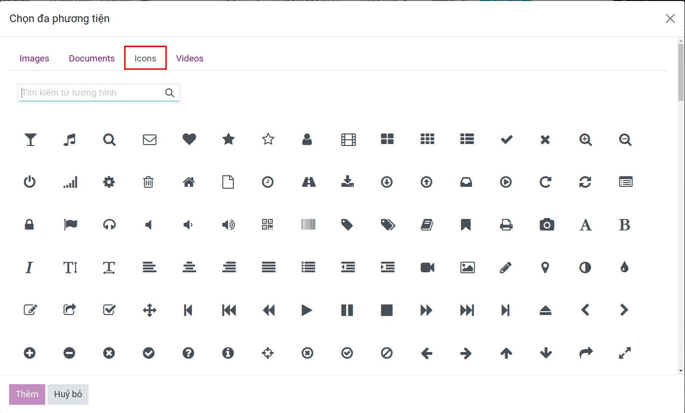The height and width of the screenshot is (413, 685).
Task: Select the ban prohibited circle icon
Action: pos(387,353)
